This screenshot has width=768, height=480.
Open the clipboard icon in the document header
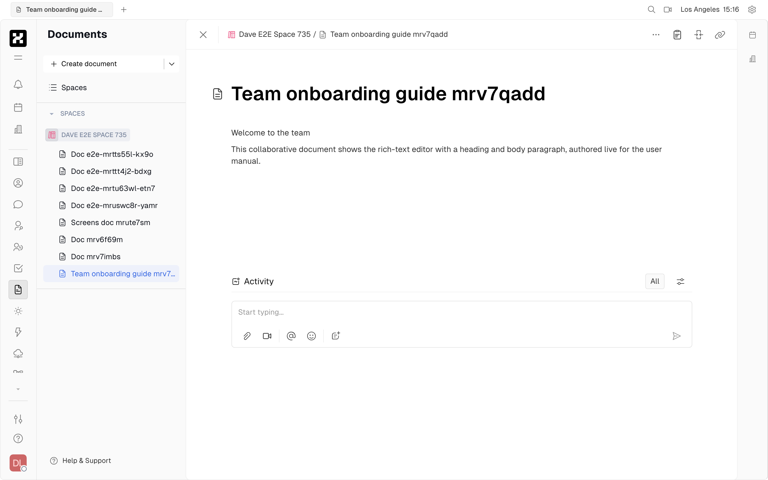pyautogui.click(x=677, y=35)
